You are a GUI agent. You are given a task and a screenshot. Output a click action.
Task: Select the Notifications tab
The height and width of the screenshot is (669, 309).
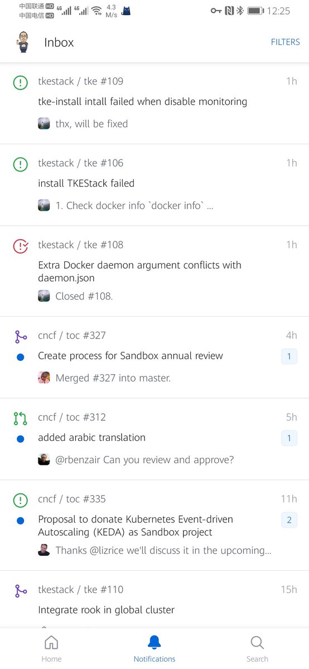pyautogui.click(x=154, y=649)
